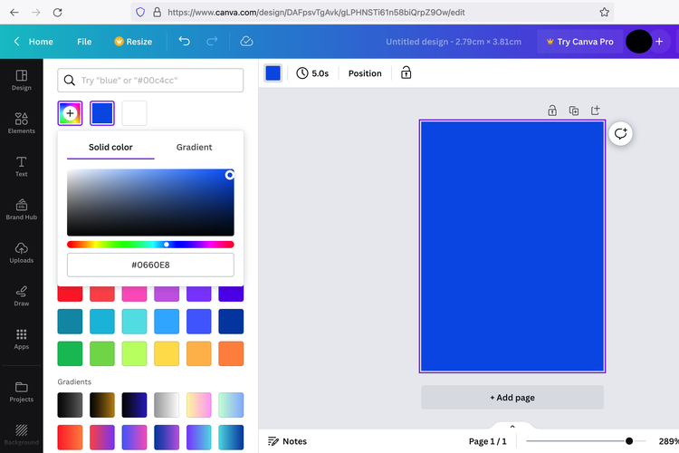The image size is (679, 453).
Task: Open the Apps sidebar panel
Action: click(x=21, y=339)
